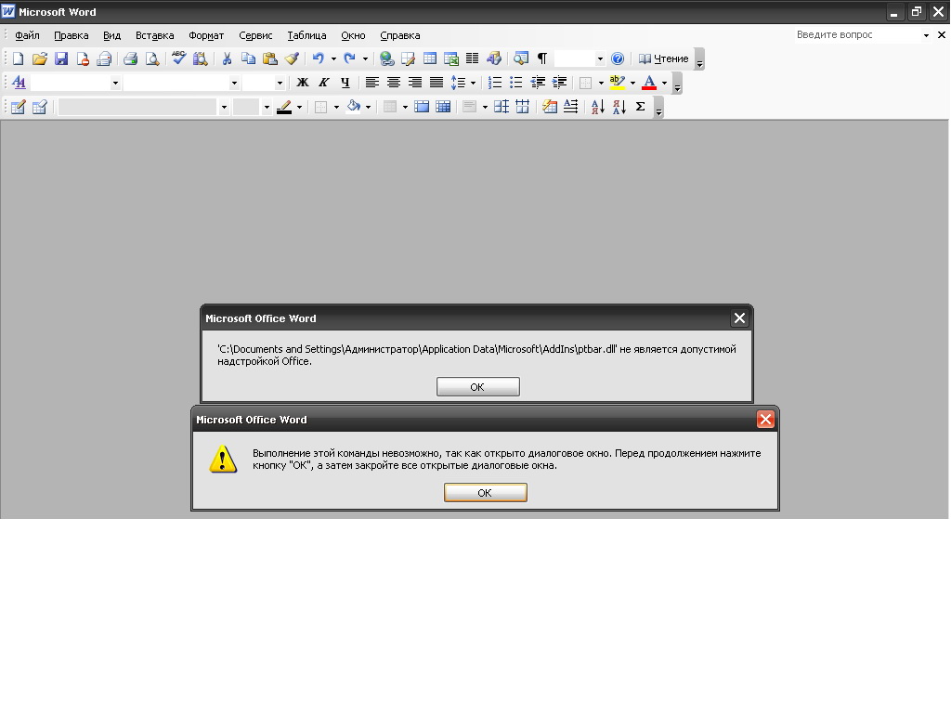This screenshot has width=951, height=713.
Task: Toggle italic formatting (К)
Action: click(x=323, y=83)
